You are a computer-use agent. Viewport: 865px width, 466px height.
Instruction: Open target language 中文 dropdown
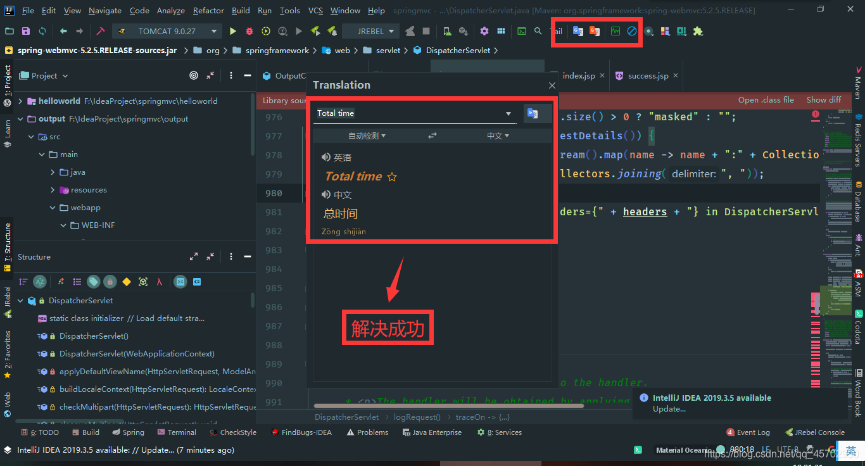pyautogui.click(x=498, y=135)
